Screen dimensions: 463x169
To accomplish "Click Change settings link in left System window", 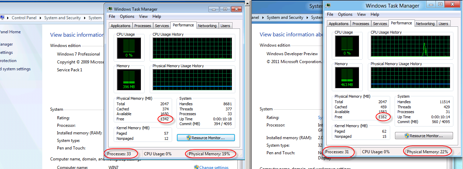I will point(214,167).
